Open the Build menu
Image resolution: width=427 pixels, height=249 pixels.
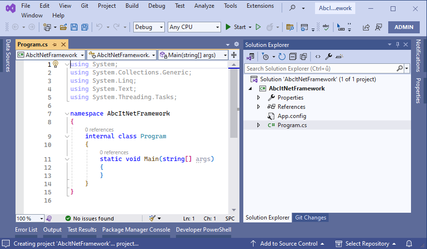(132, 6)
